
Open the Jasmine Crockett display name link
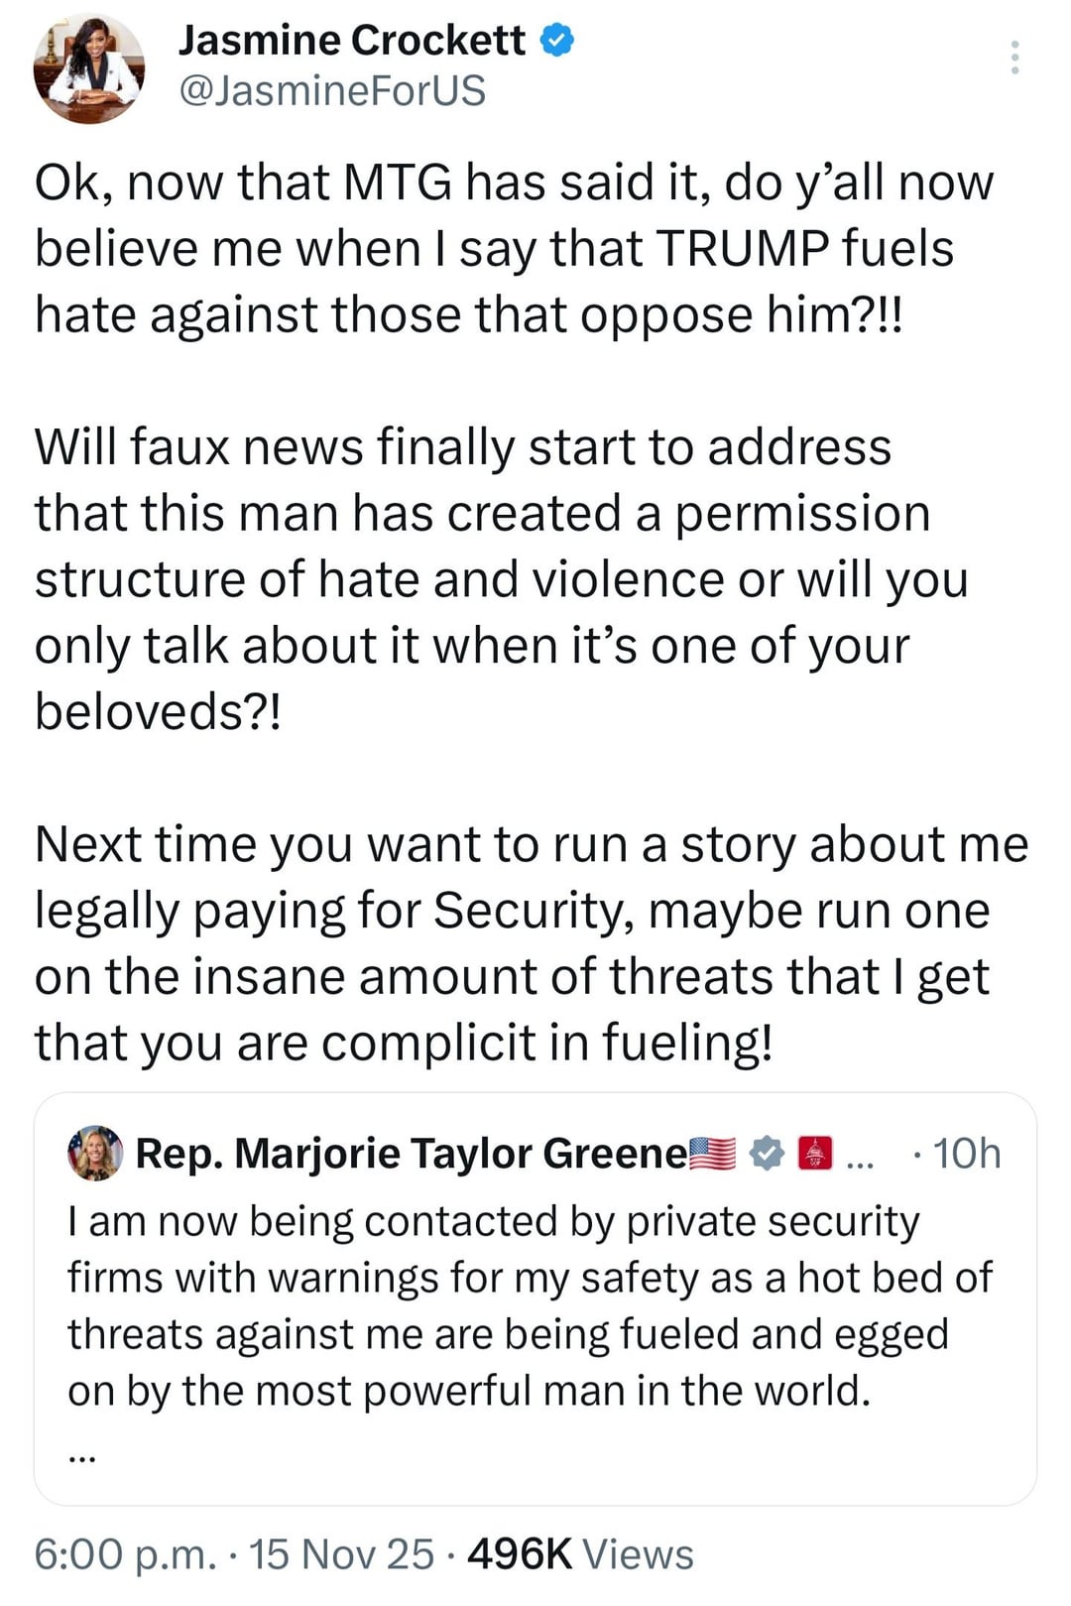(x=352, y=41)
